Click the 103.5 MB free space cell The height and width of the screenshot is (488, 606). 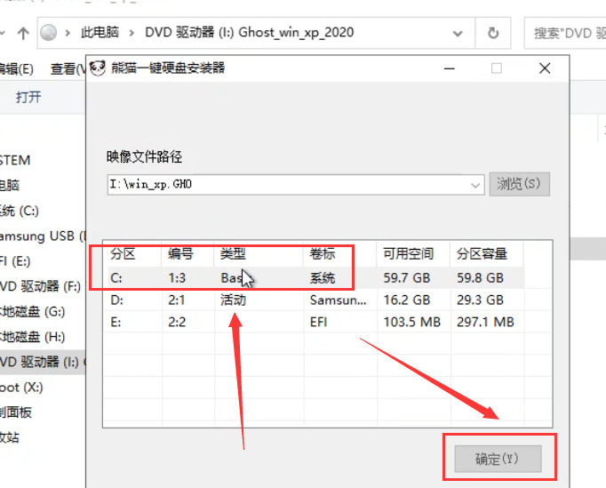pos(412,322)
